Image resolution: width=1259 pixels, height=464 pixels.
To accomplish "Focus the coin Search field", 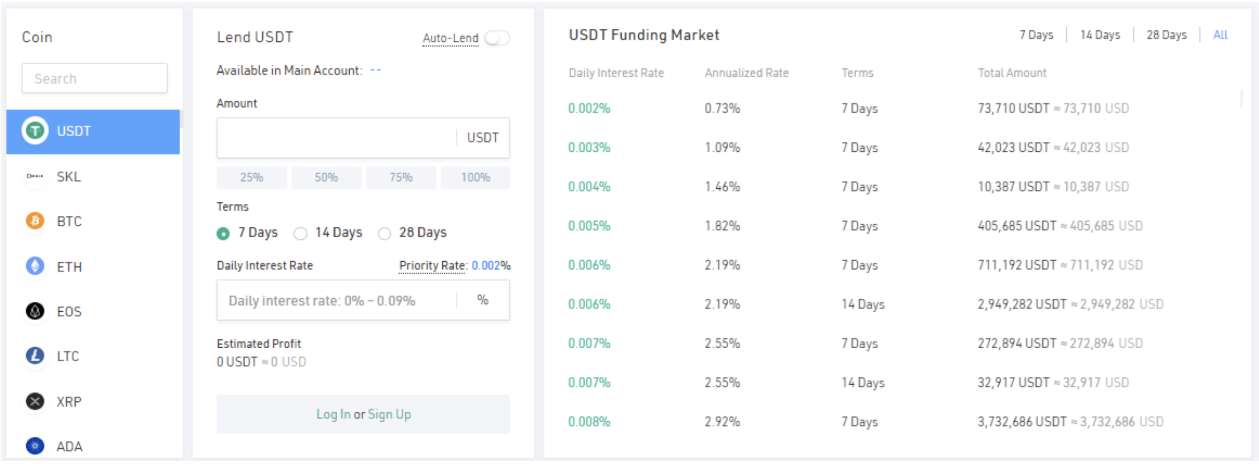I will (94, 78).
